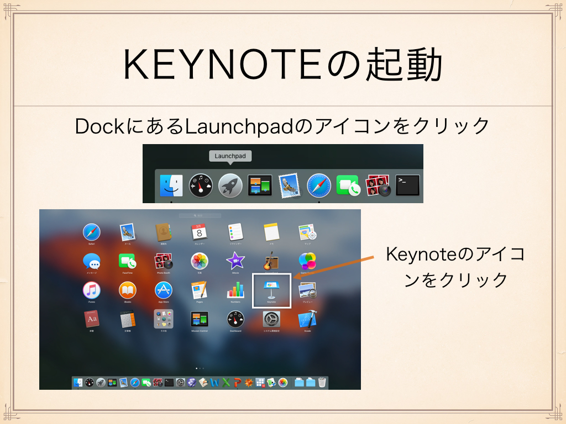Launch Pages in the Launchpad grid
Screen dimensions: 566x424
click(x=199, y=290)
